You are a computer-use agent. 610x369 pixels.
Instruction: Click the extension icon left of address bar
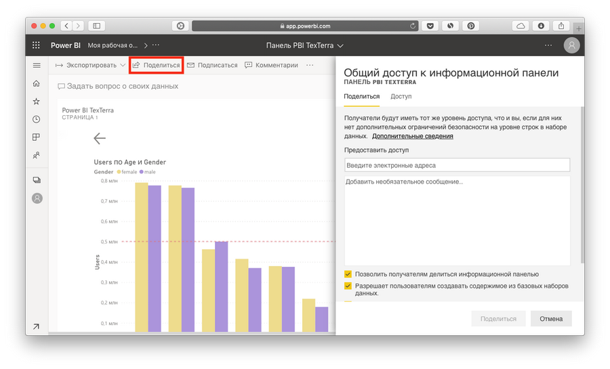coord(180,26)
